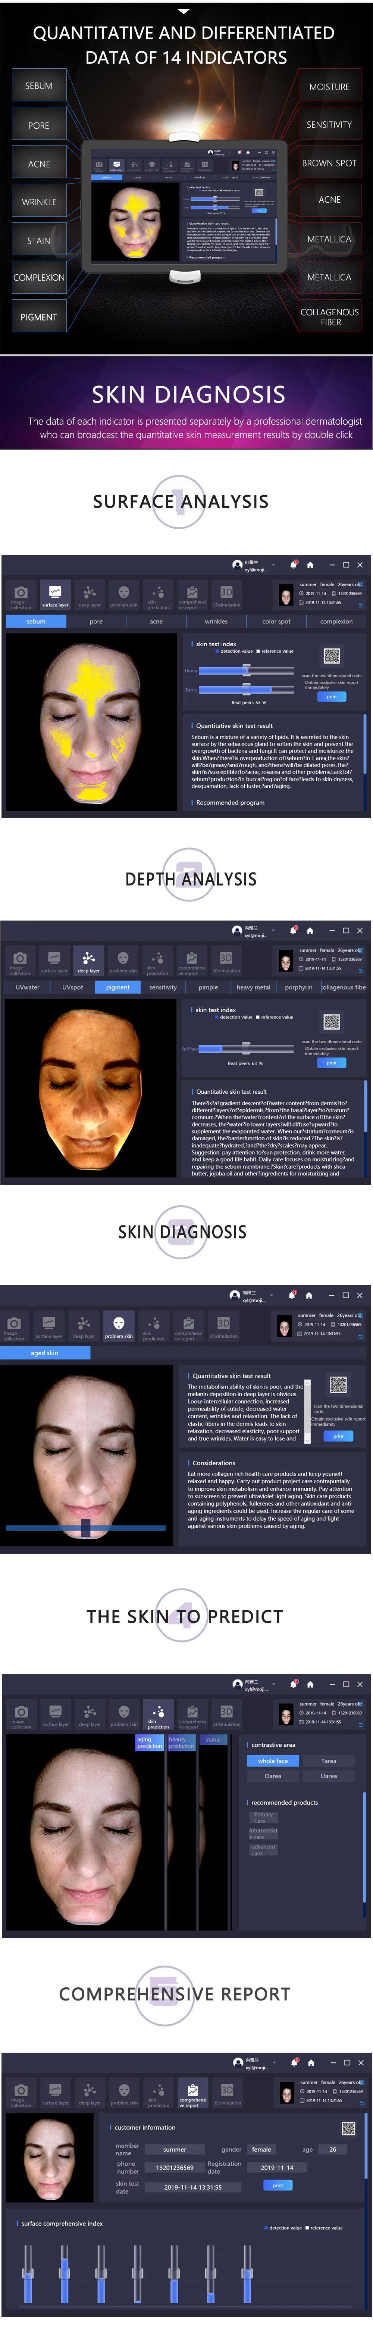
Task: Click the QR code in Comprehensive Report window
Action: tap(348, 2128)
